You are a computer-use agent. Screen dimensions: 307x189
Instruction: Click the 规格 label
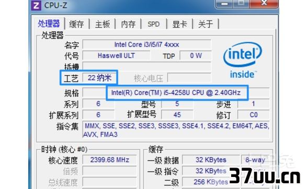click(x=72, y=93)
